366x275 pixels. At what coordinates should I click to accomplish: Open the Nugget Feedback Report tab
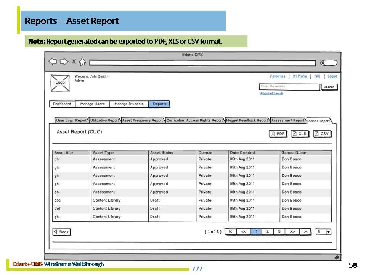(247, 120)
